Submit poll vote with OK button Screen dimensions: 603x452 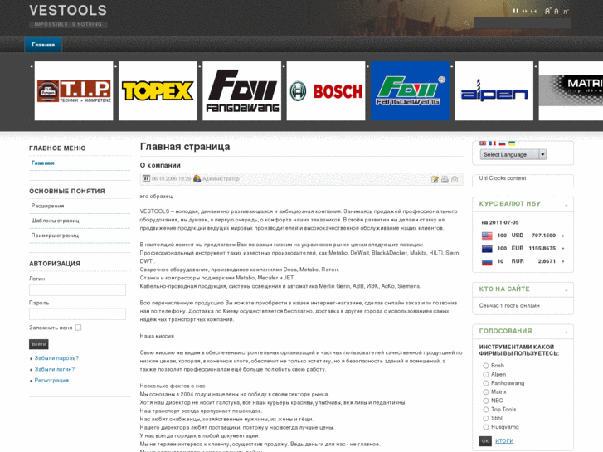(x=485, y=441)
